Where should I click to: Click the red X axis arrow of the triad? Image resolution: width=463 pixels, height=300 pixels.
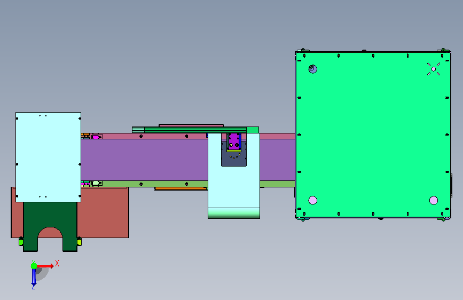tap(45, 266)
